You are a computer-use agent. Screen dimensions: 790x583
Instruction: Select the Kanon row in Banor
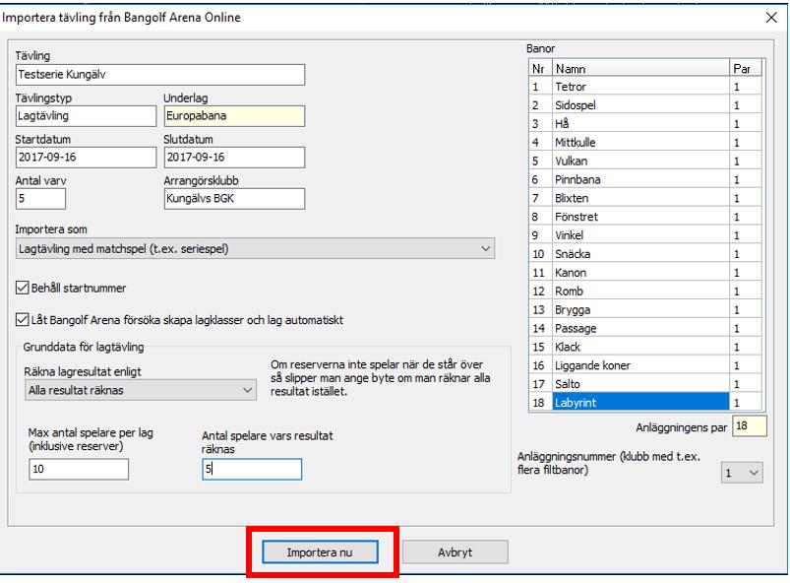tap(645, 273)
